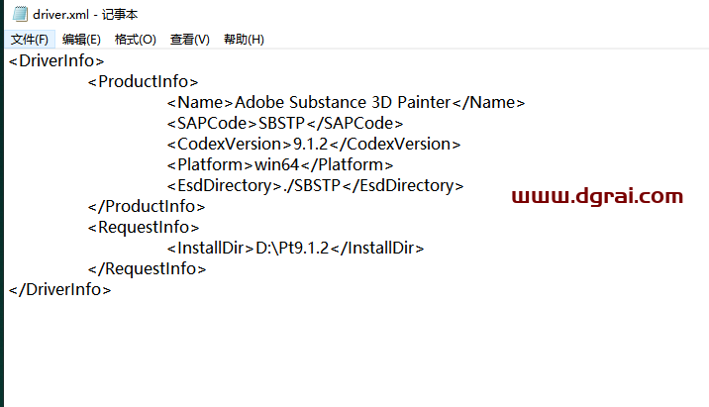Open the 查看(V) menu
Screen dimensions: 709x407
pyautogui.click(x=189, y=40)
